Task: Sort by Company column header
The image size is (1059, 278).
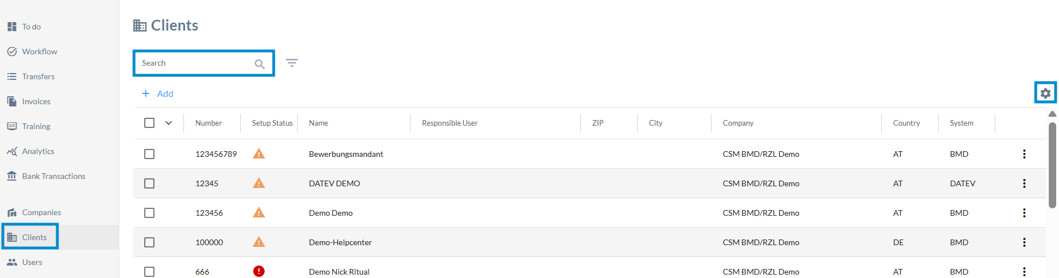Action: point(738,123)
